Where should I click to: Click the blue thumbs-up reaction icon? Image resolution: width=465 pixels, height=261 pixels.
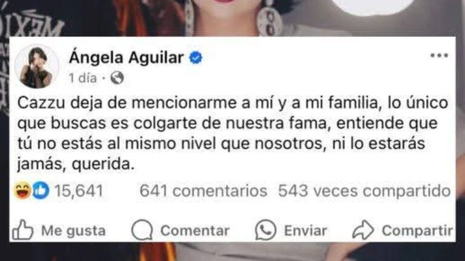[x=41, y=190]
